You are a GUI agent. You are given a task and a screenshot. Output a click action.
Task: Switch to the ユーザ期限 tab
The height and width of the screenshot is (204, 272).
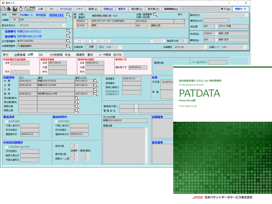(x=105, y=55)
